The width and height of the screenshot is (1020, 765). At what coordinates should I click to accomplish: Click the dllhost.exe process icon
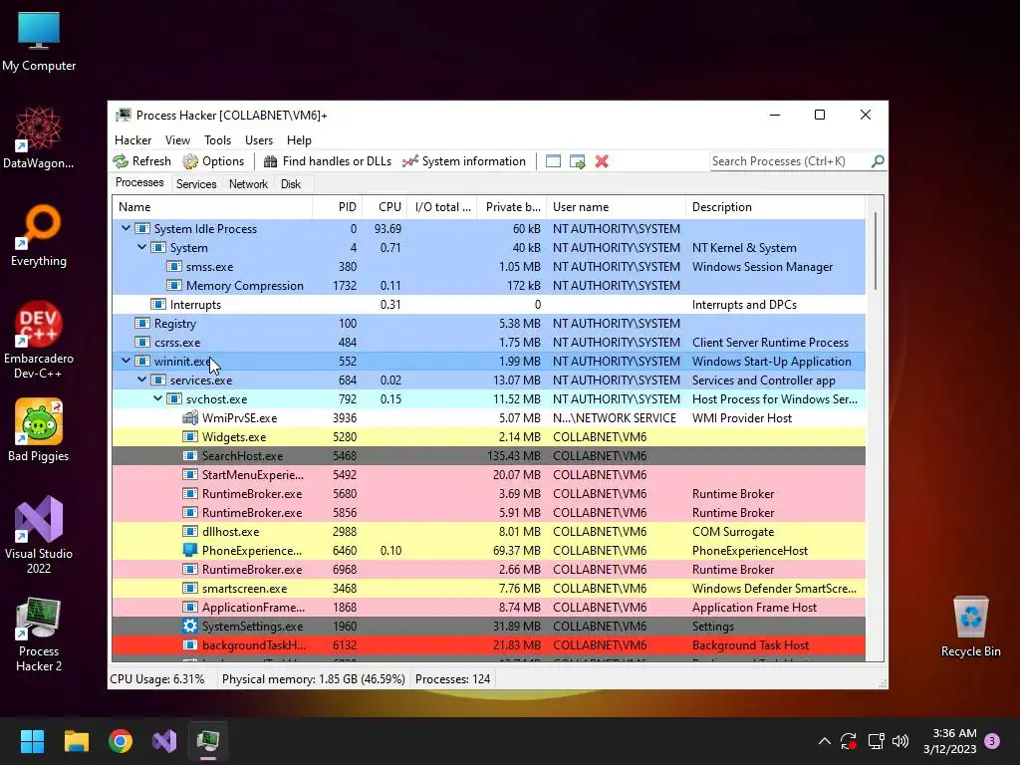click(x=190, y=532)
